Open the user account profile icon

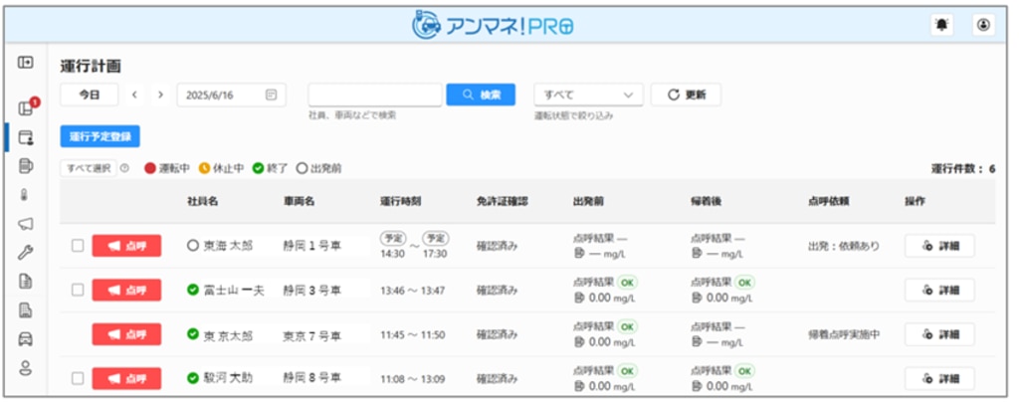(x=983, y=26)
